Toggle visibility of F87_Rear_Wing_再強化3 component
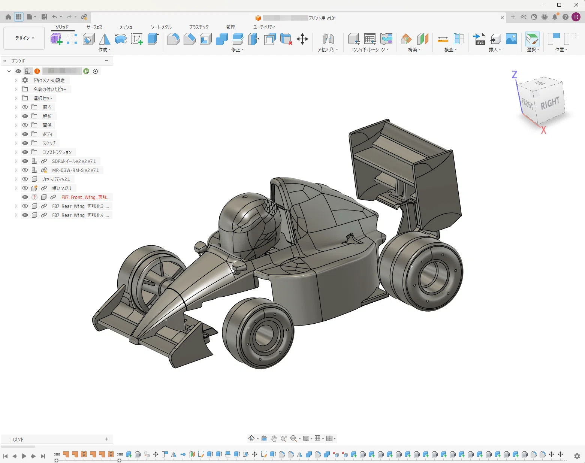 click(x=25, y=206)
